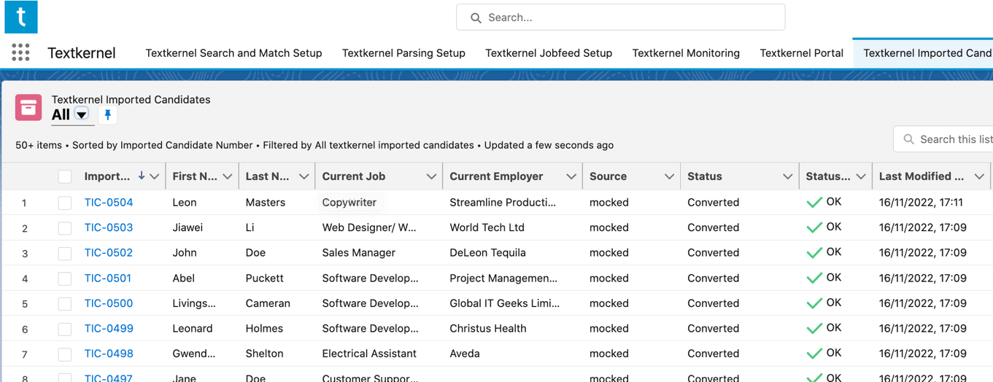This screenshot has width=993, height=382.
Task: Click the Puckett last name cell
Action: click(x=265, y=278)
